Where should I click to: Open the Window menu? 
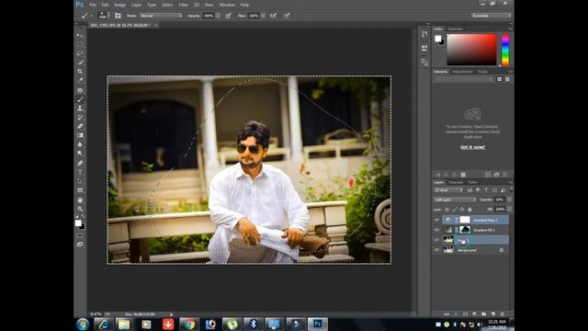pyautogui.click(x=227, y=5)
